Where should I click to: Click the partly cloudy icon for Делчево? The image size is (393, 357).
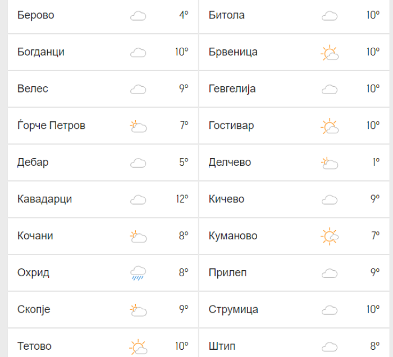[330, 163]
